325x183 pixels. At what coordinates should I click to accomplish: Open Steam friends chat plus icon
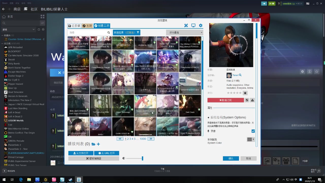pos(319,171)
